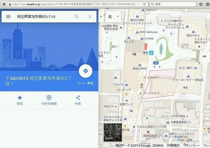210x148 pixels.
Task: Click the 西口 map label
Action: pyautogui.click(x=115, y=47)
